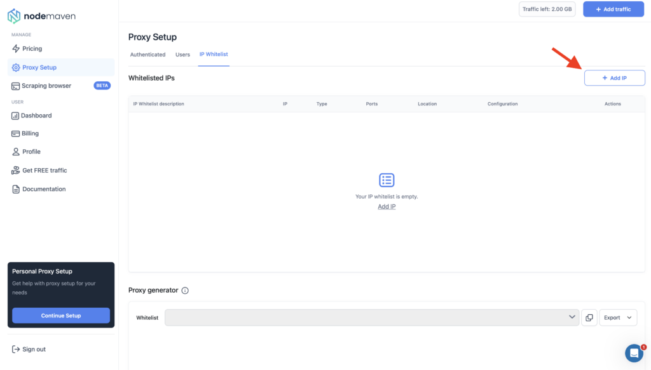Click the Dashboard chart icon
Viewport: 651px width, 370px height.
coord(15,116)
